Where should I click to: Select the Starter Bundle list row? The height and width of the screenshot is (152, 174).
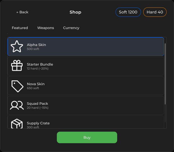86,66
